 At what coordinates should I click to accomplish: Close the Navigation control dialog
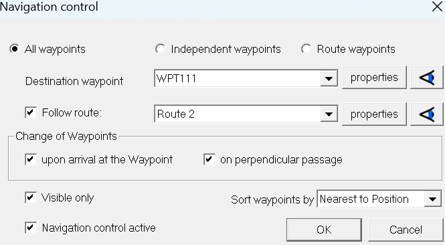pyautogui.click(x=438, y=7)
